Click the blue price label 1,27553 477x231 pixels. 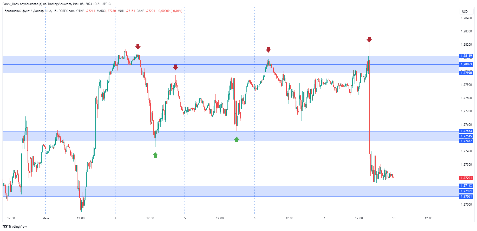[466, 131]
